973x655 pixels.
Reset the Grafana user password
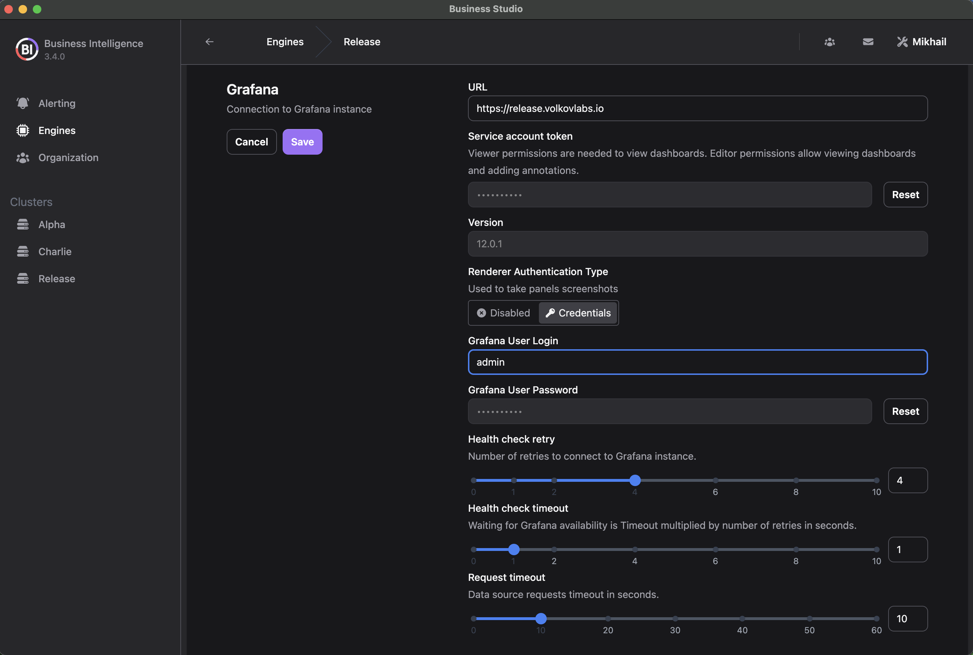[905, 412]
